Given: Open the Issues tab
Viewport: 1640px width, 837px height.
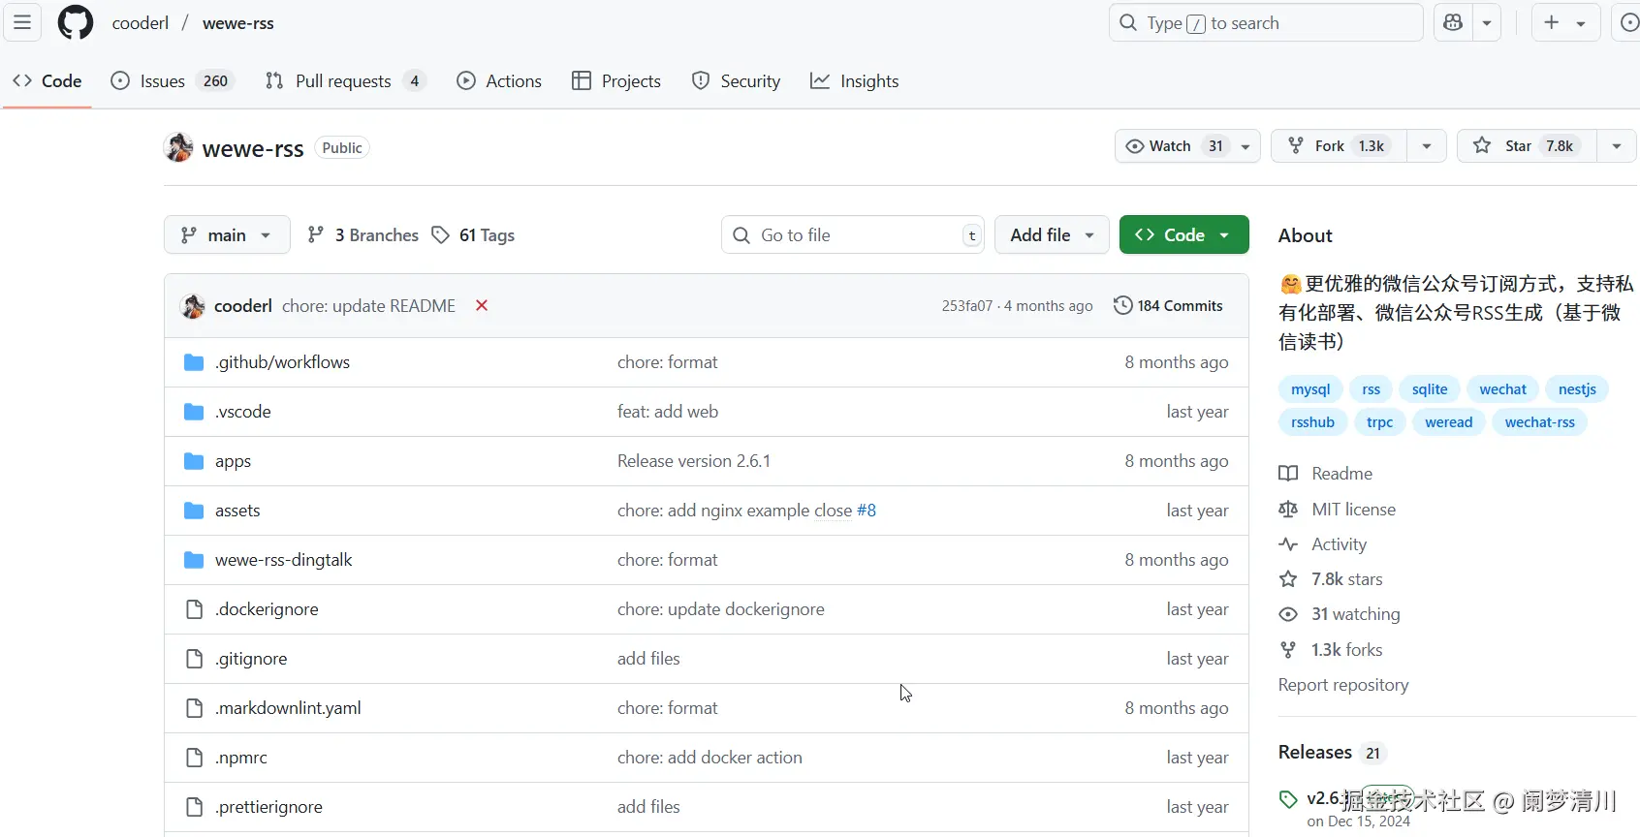Looking at the screenshot, I should (174, 81).
